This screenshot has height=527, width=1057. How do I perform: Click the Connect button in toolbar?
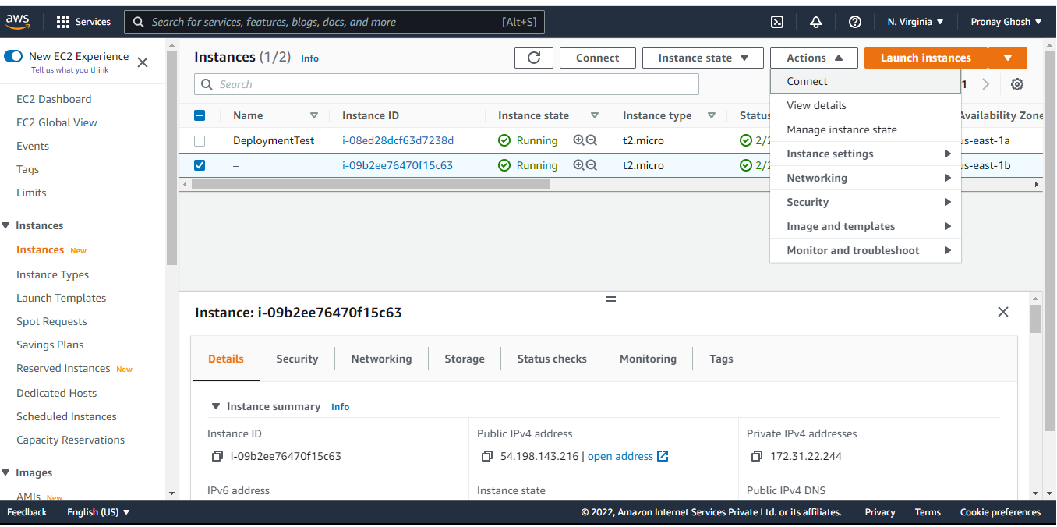click(x=598, y=58)
